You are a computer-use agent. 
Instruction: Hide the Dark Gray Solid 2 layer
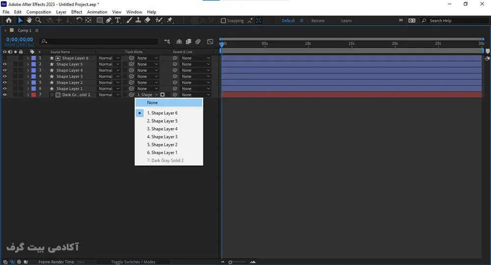[5, 95]
